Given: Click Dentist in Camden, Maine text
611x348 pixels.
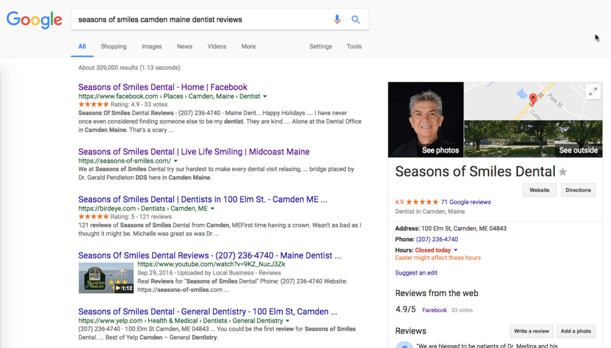Looking at the screenshot, I should 430,212.
